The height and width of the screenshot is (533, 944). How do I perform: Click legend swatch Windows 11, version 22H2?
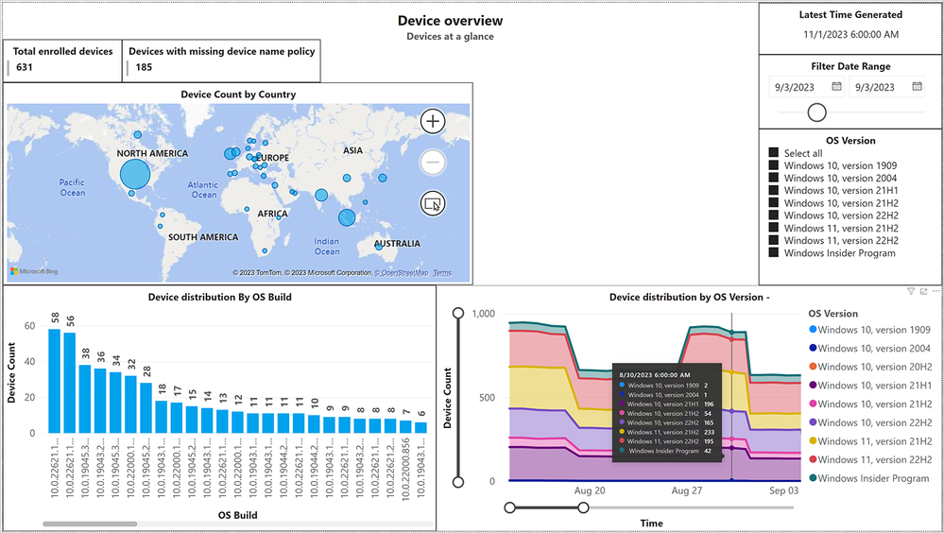[x=813, y=459]
